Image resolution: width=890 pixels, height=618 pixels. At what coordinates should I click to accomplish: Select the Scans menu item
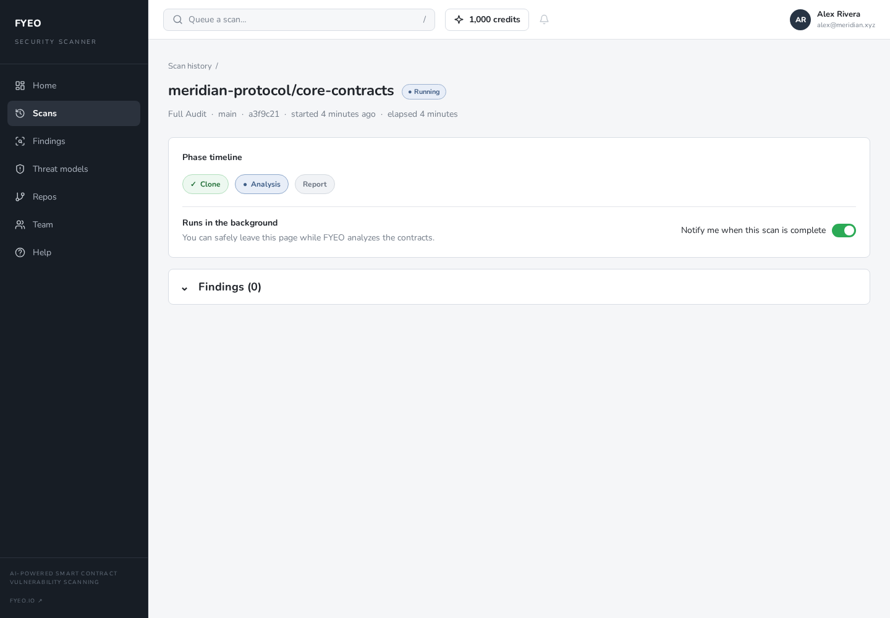[74, 114]
